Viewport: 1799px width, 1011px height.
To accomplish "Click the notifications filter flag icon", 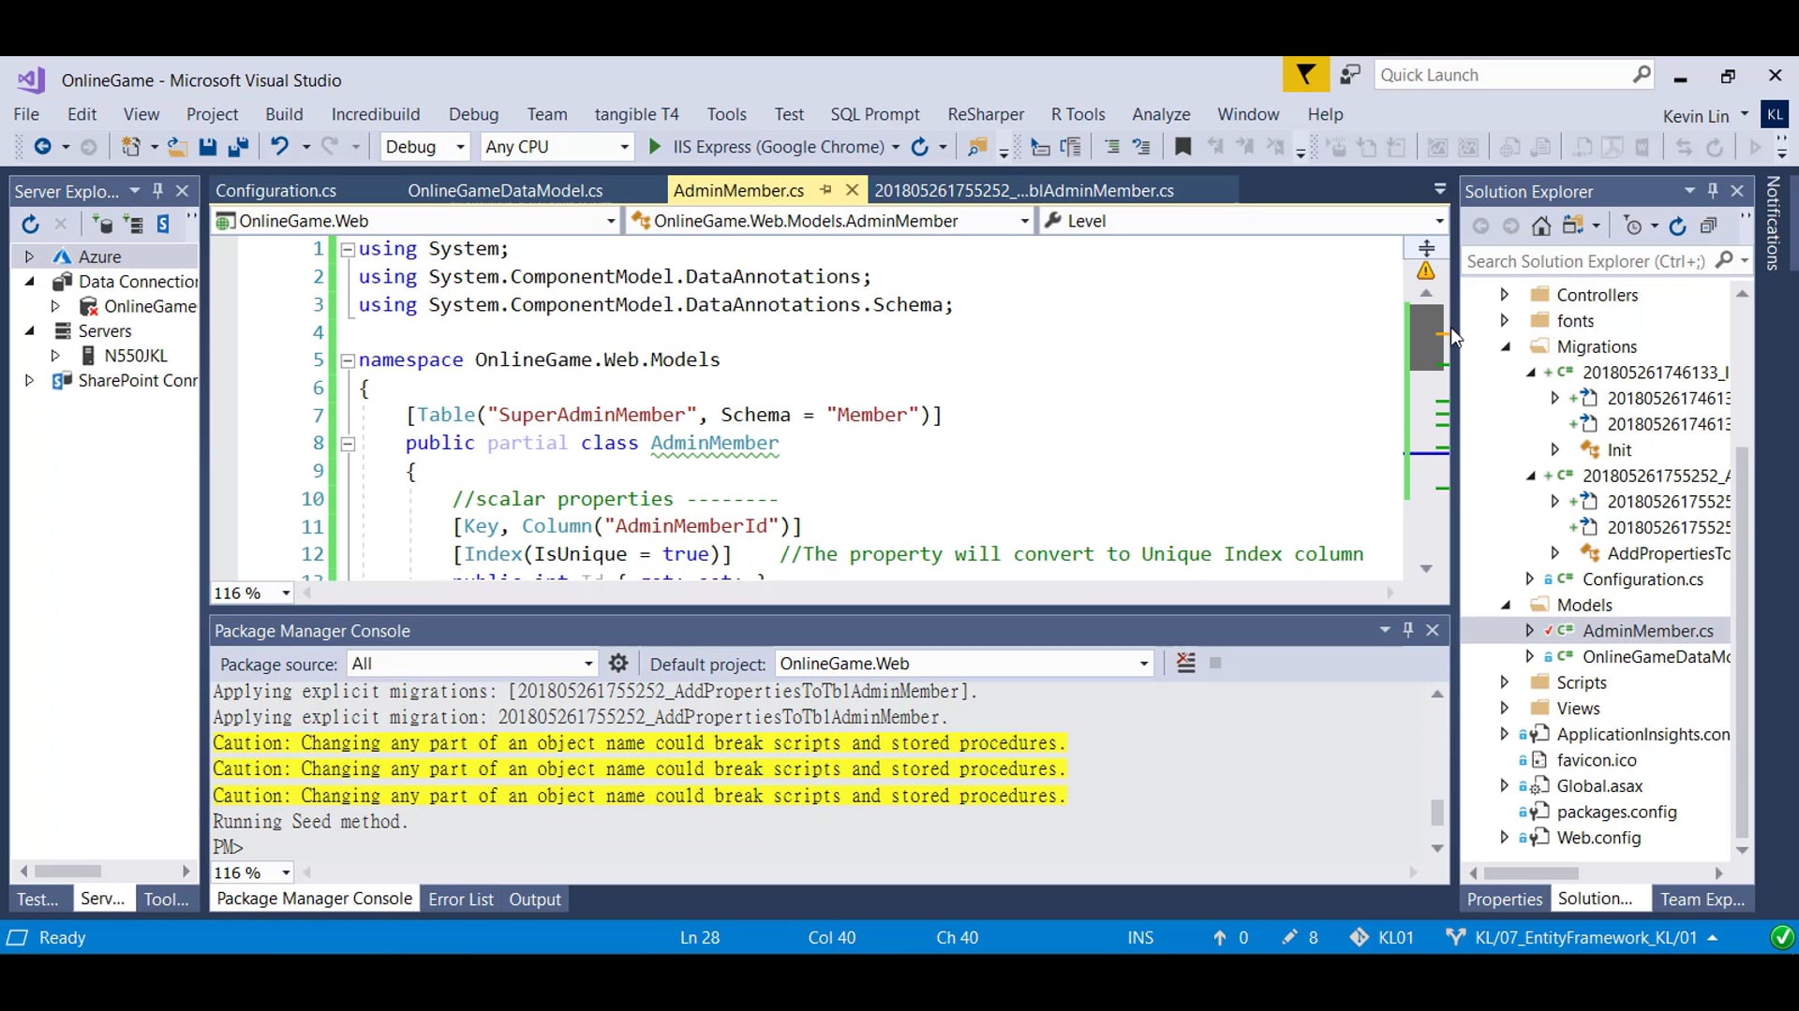I will 1305,75.
